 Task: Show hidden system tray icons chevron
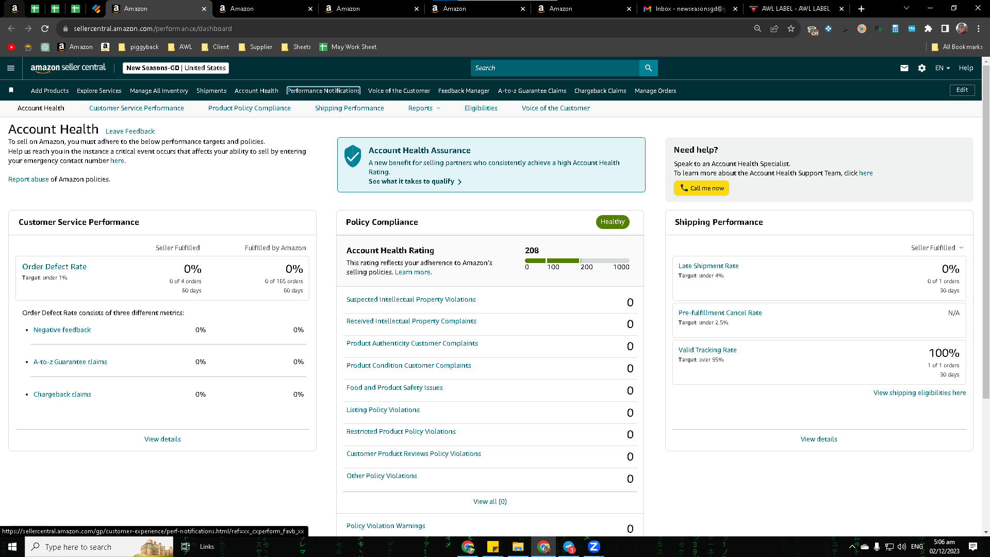pos(852,547)
